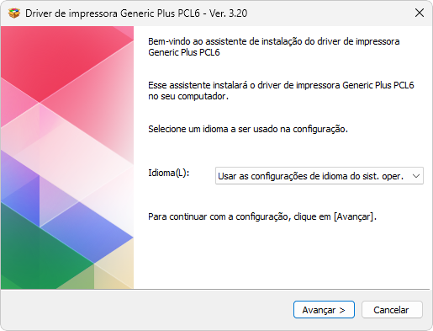
Task: Click the window title 'Driver de impressora Generic Plus PCL6'
Action: tap(113, 13)
